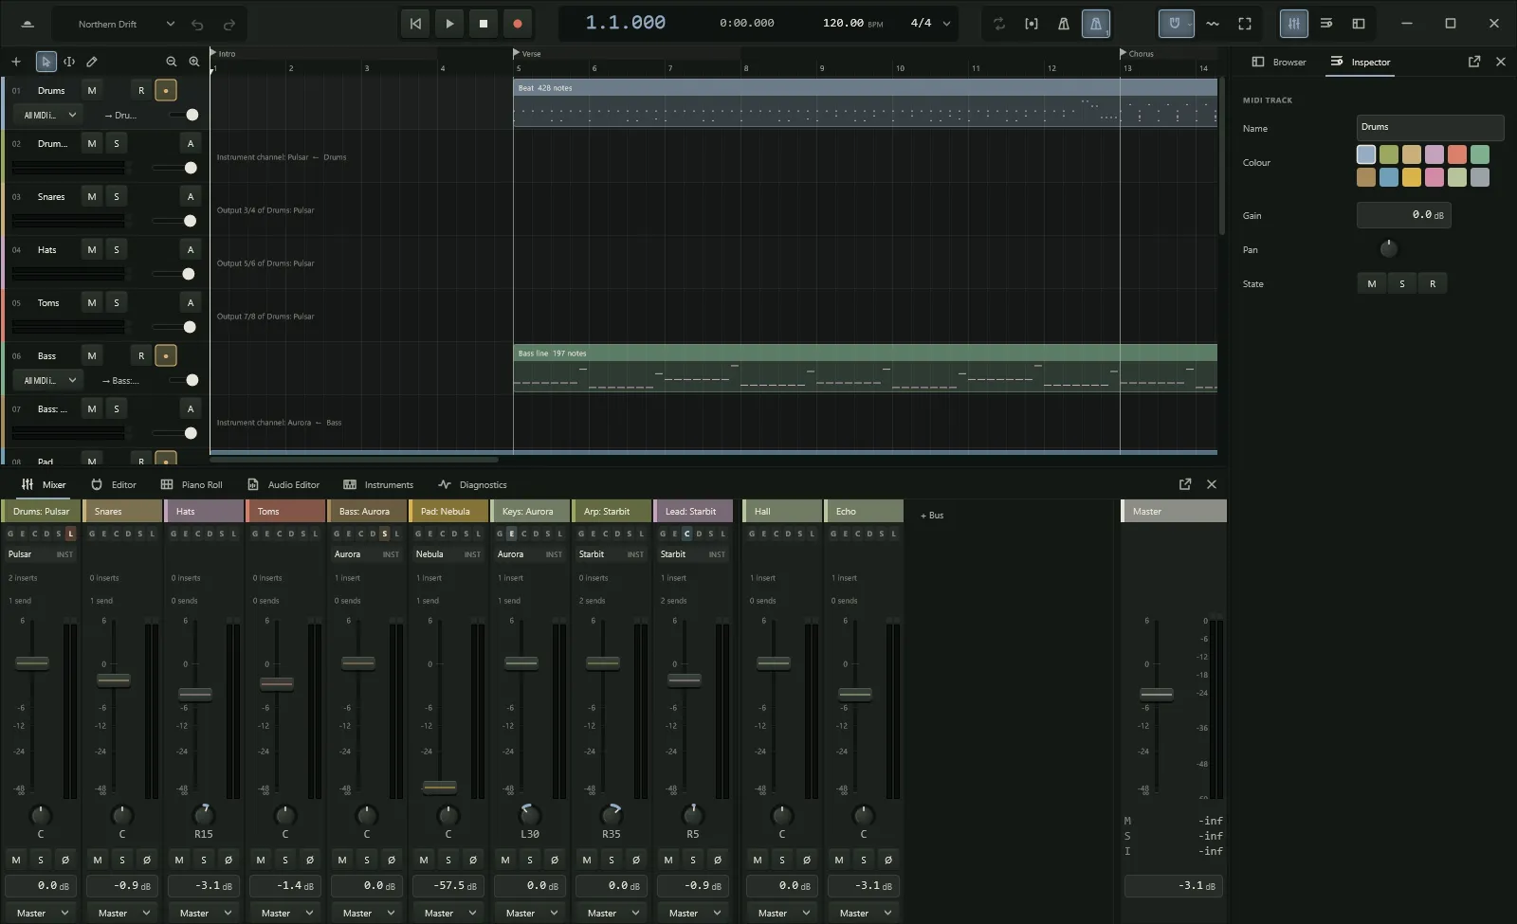Viewport: 1517px width, 924px height.
Task: Toggle the metronome icon
Action: point(1064,24)
